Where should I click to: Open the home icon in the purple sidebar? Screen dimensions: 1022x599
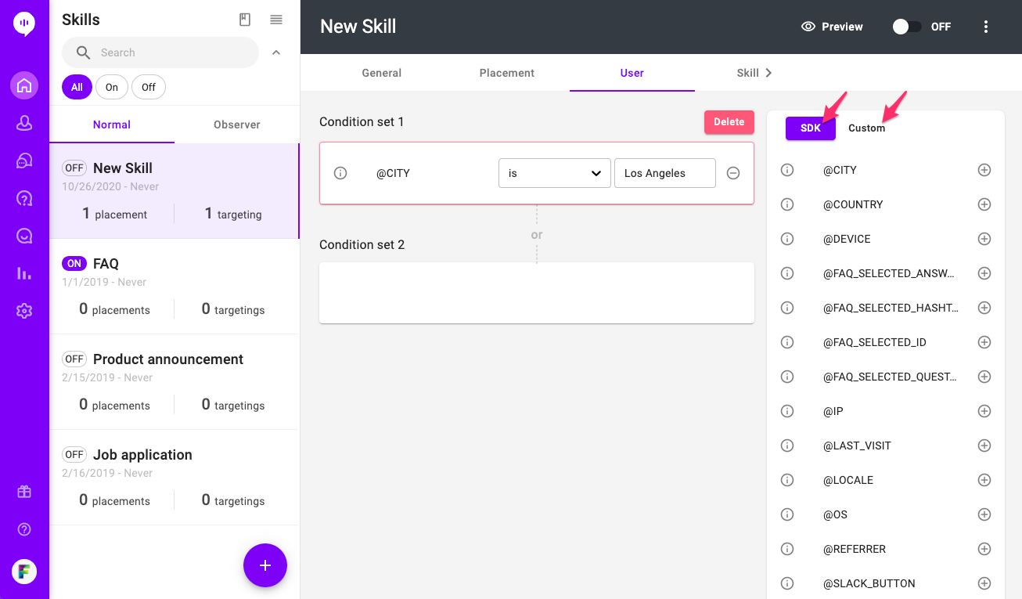24,85
